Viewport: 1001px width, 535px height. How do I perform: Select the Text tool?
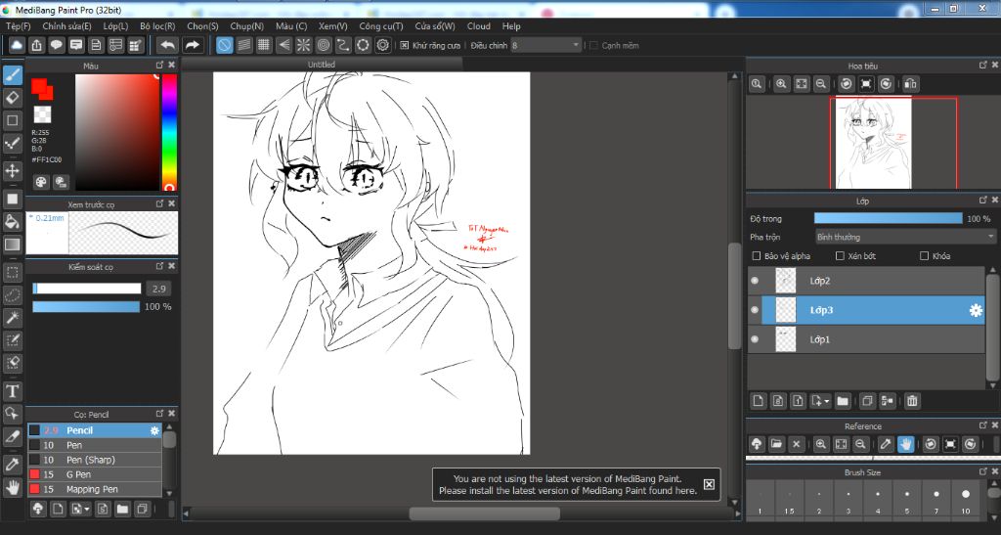click(12, 390)
